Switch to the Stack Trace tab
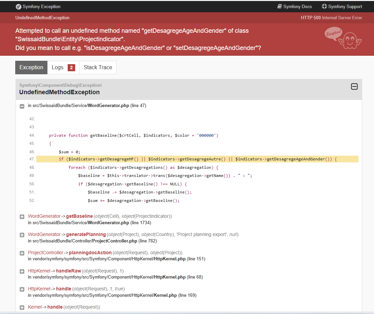This screenshot has width=374, height=314. coord(98,68)
